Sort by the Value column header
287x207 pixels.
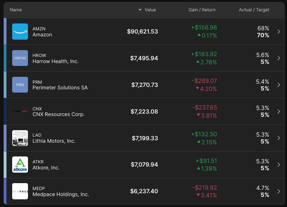(x=150, y=10)
